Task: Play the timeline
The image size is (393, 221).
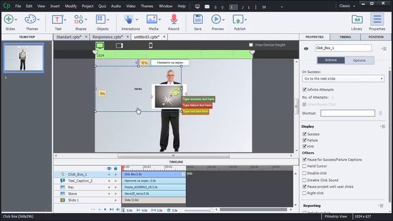Action: click(x=105, y=209)
